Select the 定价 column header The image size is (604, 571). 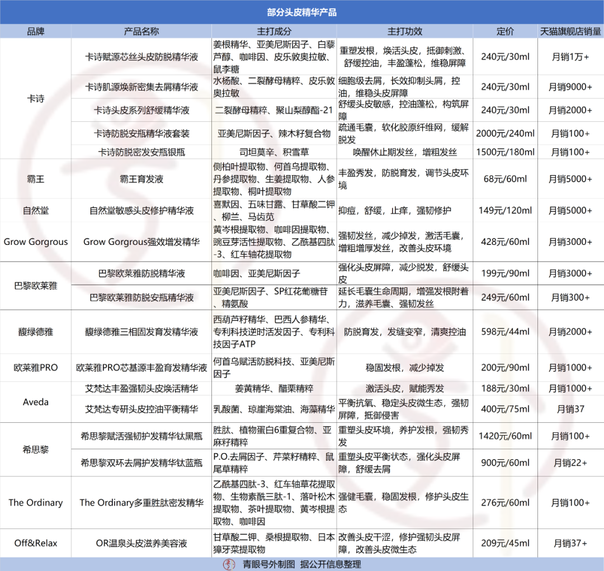pyautogui.click(x=505, y=31)
